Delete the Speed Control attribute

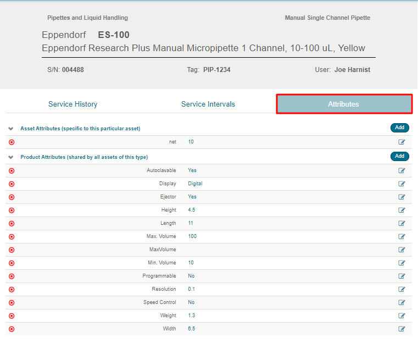coord(12,303)
